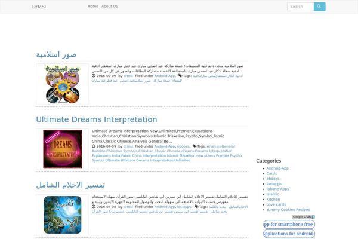Screen dimensions: 358x239
Task: Click tag icon in Ultimate Dreams Interpretation post
Action: pyautogui.click(x=195, y=146)
